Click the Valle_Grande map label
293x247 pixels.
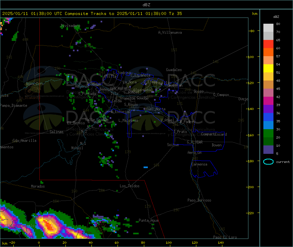click(x=97, y=120)
